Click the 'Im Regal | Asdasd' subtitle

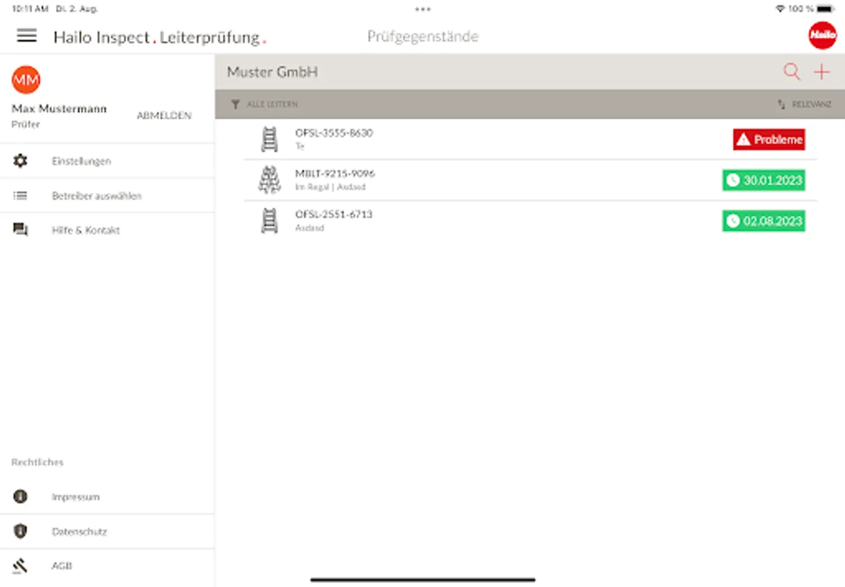330,187
